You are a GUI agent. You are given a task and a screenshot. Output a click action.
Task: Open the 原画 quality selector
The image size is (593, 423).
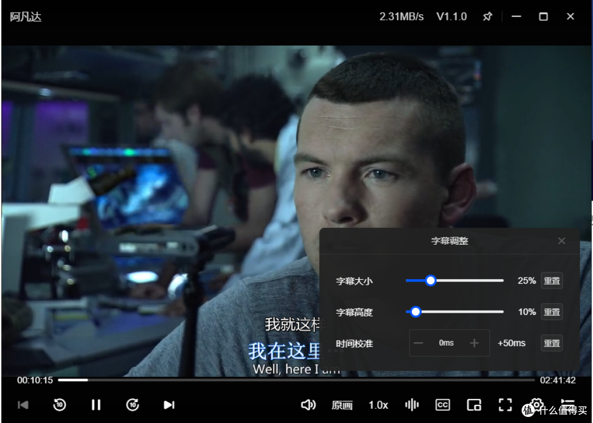coord(342,405)
